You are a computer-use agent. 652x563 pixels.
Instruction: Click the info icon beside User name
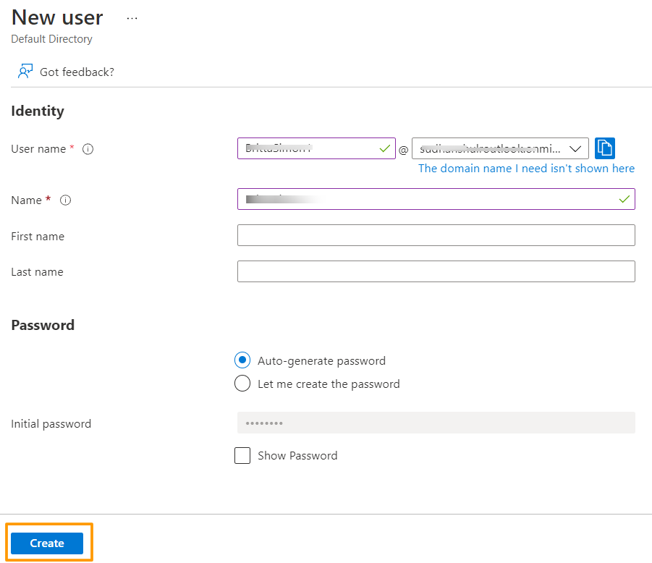88,149
